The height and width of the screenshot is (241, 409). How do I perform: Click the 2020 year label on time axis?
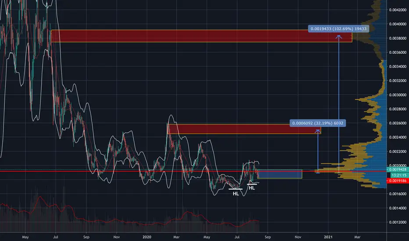(x=147, y=237)
